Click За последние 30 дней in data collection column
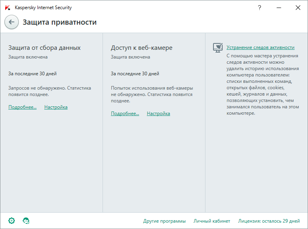Viewport: 308px width, 229px height. [x=32, y=74]
